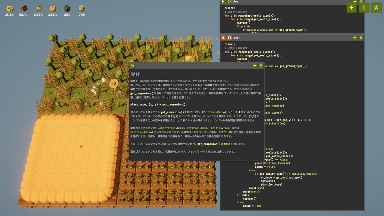
Task: Click the double up-chevron upgrade button
Action: pos(376,7)
